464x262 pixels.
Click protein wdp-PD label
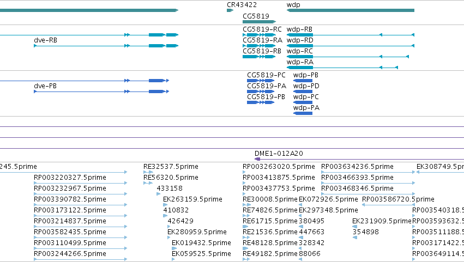point(306,86)
